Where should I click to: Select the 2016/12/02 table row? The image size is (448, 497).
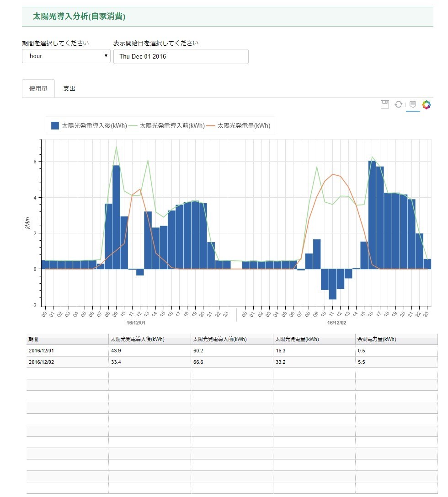[x=232, y=362]
